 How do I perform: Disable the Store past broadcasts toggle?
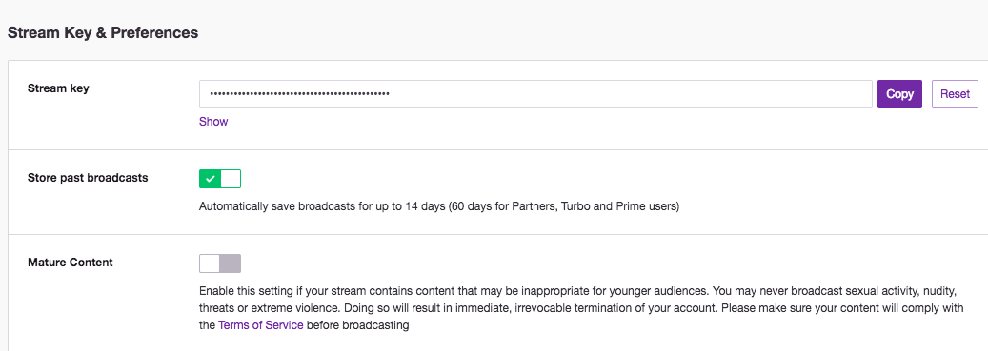[220, 179]
